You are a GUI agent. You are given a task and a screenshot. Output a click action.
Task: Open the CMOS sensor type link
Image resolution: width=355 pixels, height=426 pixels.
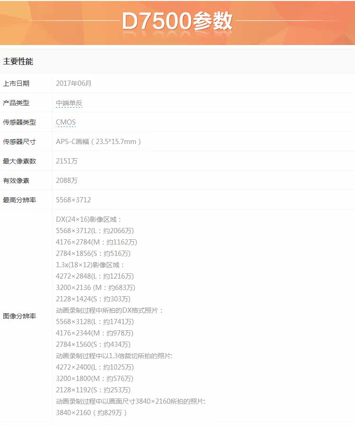[66, 122]
